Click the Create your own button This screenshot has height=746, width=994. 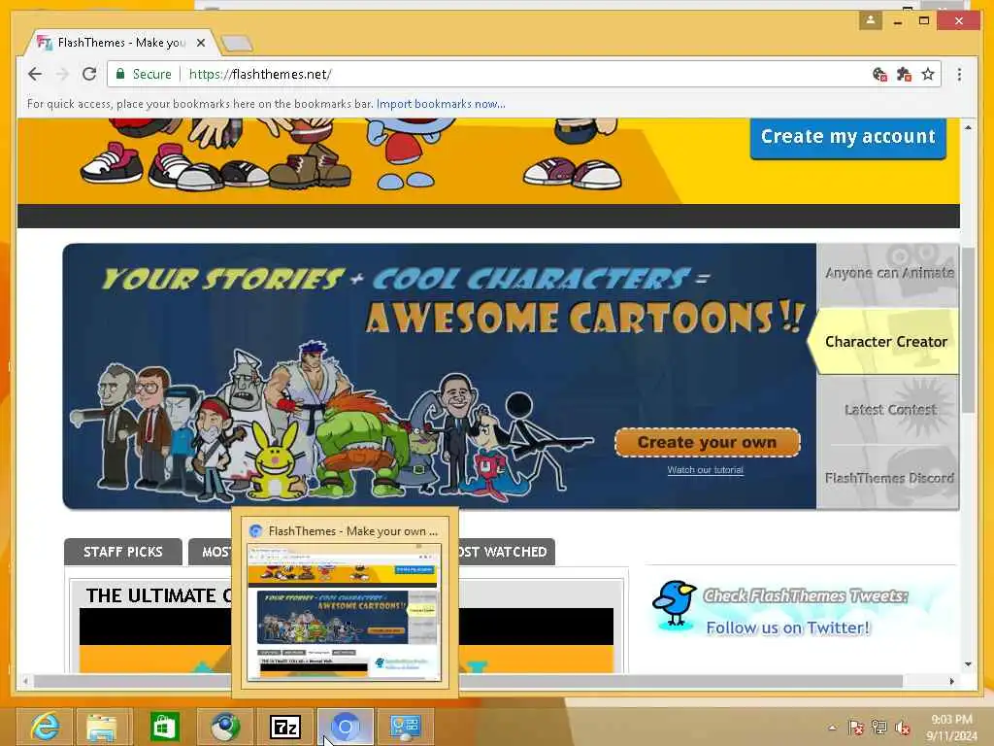tap(707, 442)
